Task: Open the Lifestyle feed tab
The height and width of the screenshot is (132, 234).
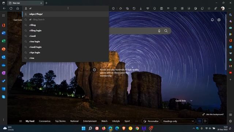Action: pyautogui.click(x=116, y=121)
